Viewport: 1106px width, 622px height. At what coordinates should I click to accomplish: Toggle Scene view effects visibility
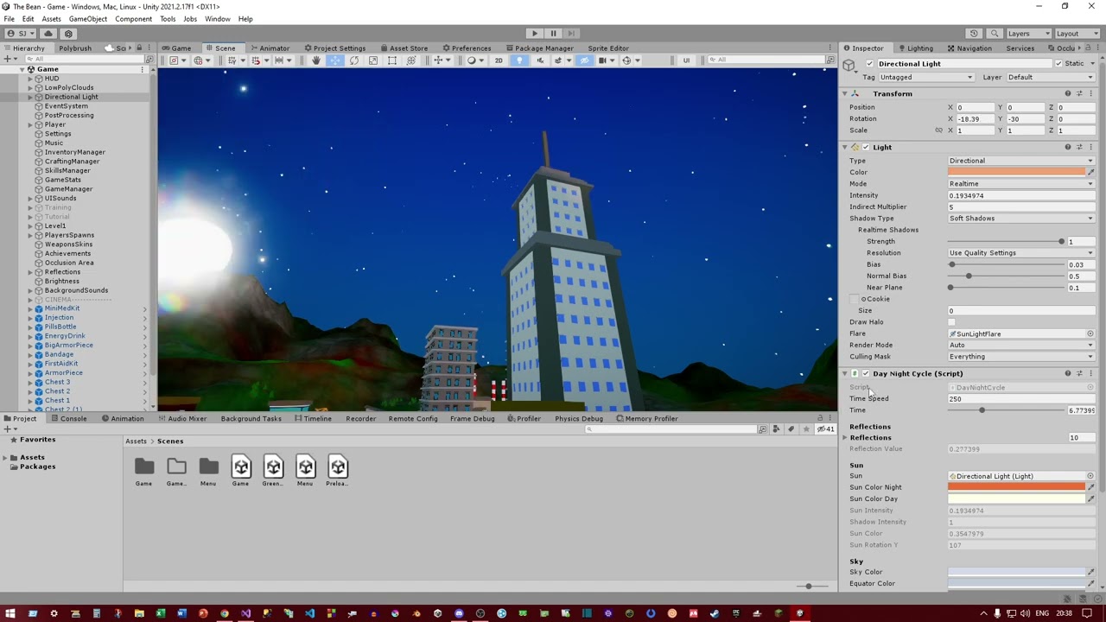click(559, 60)
